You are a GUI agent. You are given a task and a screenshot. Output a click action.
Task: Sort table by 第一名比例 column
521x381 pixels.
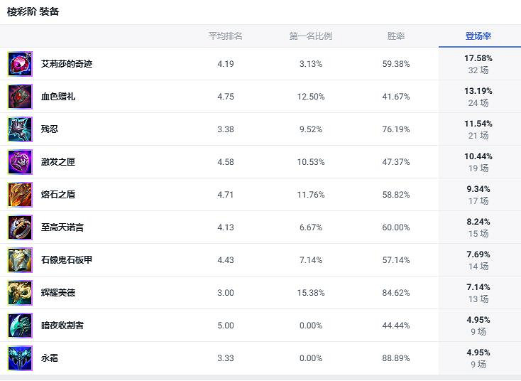(x=310, y=36)
